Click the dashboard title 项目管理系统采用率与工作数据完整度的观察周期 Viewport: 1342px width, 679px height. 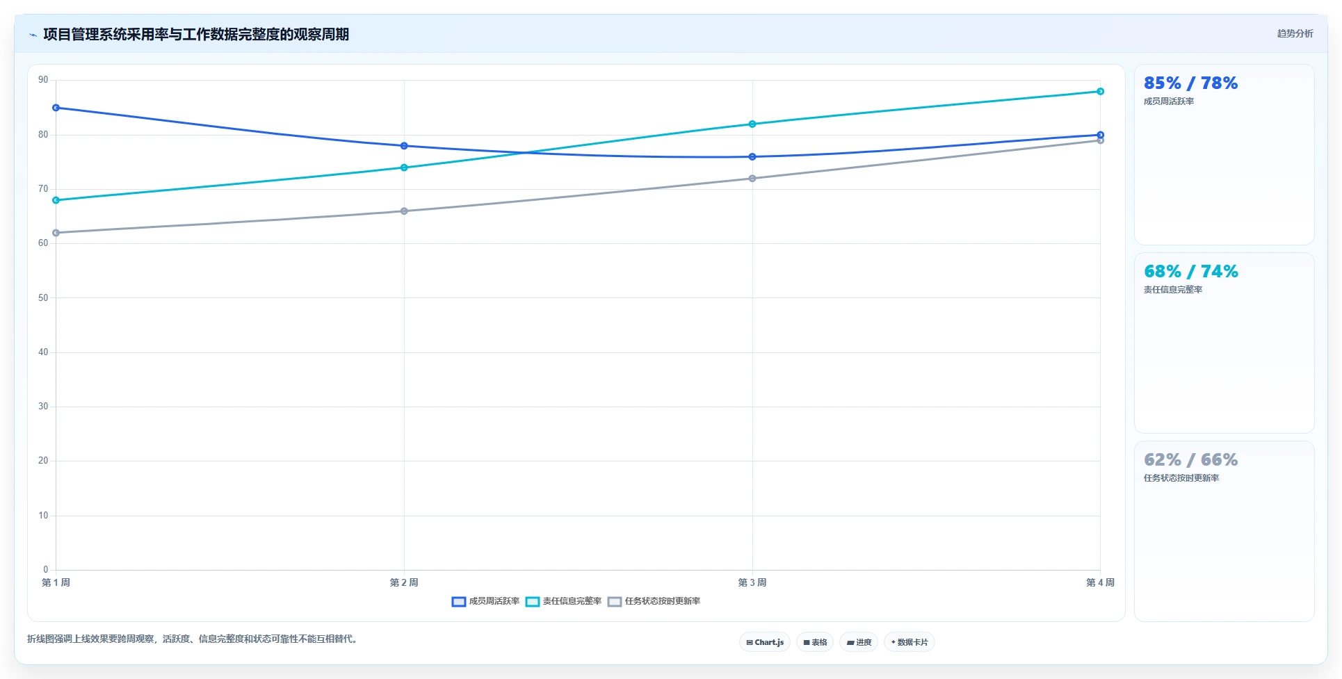[196, 35]
